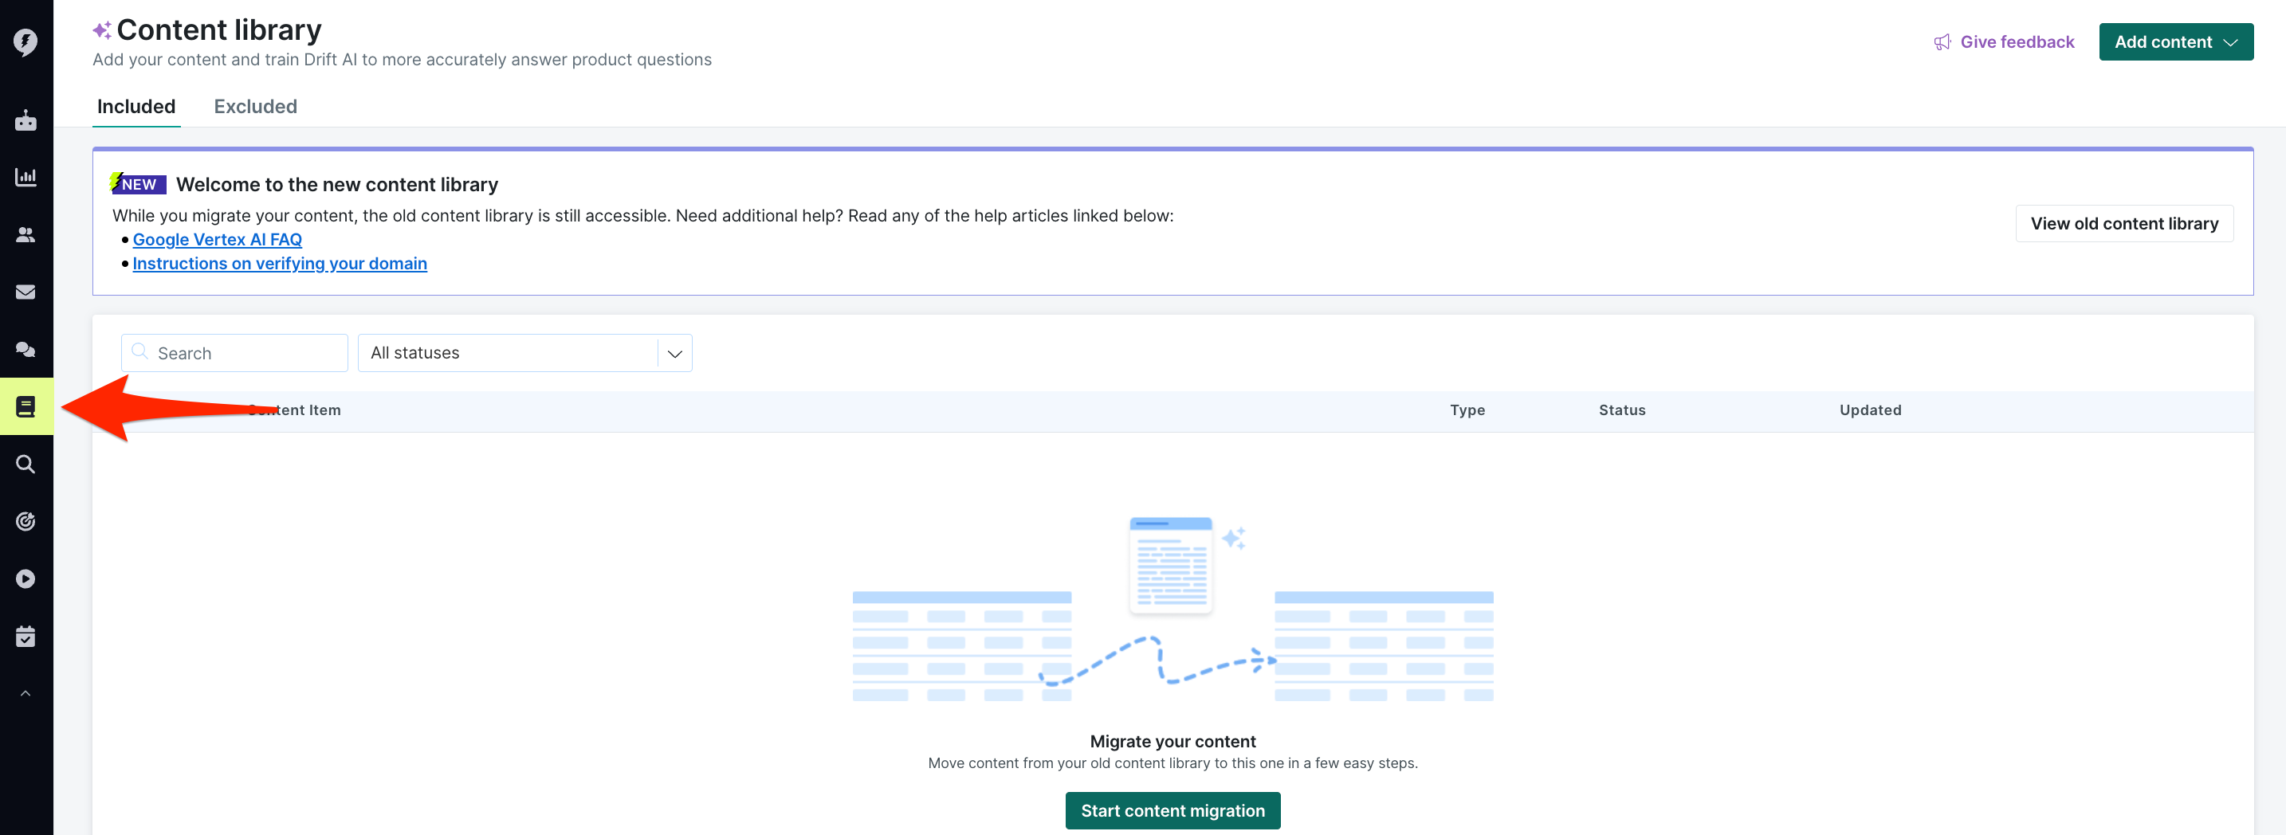2286x835 pixels.
Task: Click the magnifier icon inside Search box
Action: click(139, 351)
